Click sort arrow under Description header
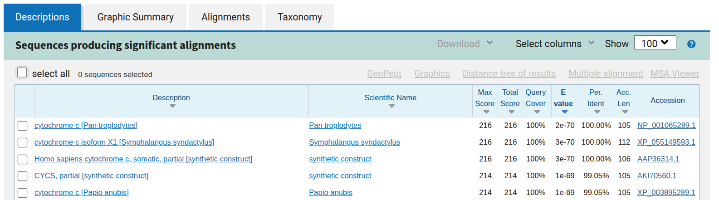 point(172,107)
